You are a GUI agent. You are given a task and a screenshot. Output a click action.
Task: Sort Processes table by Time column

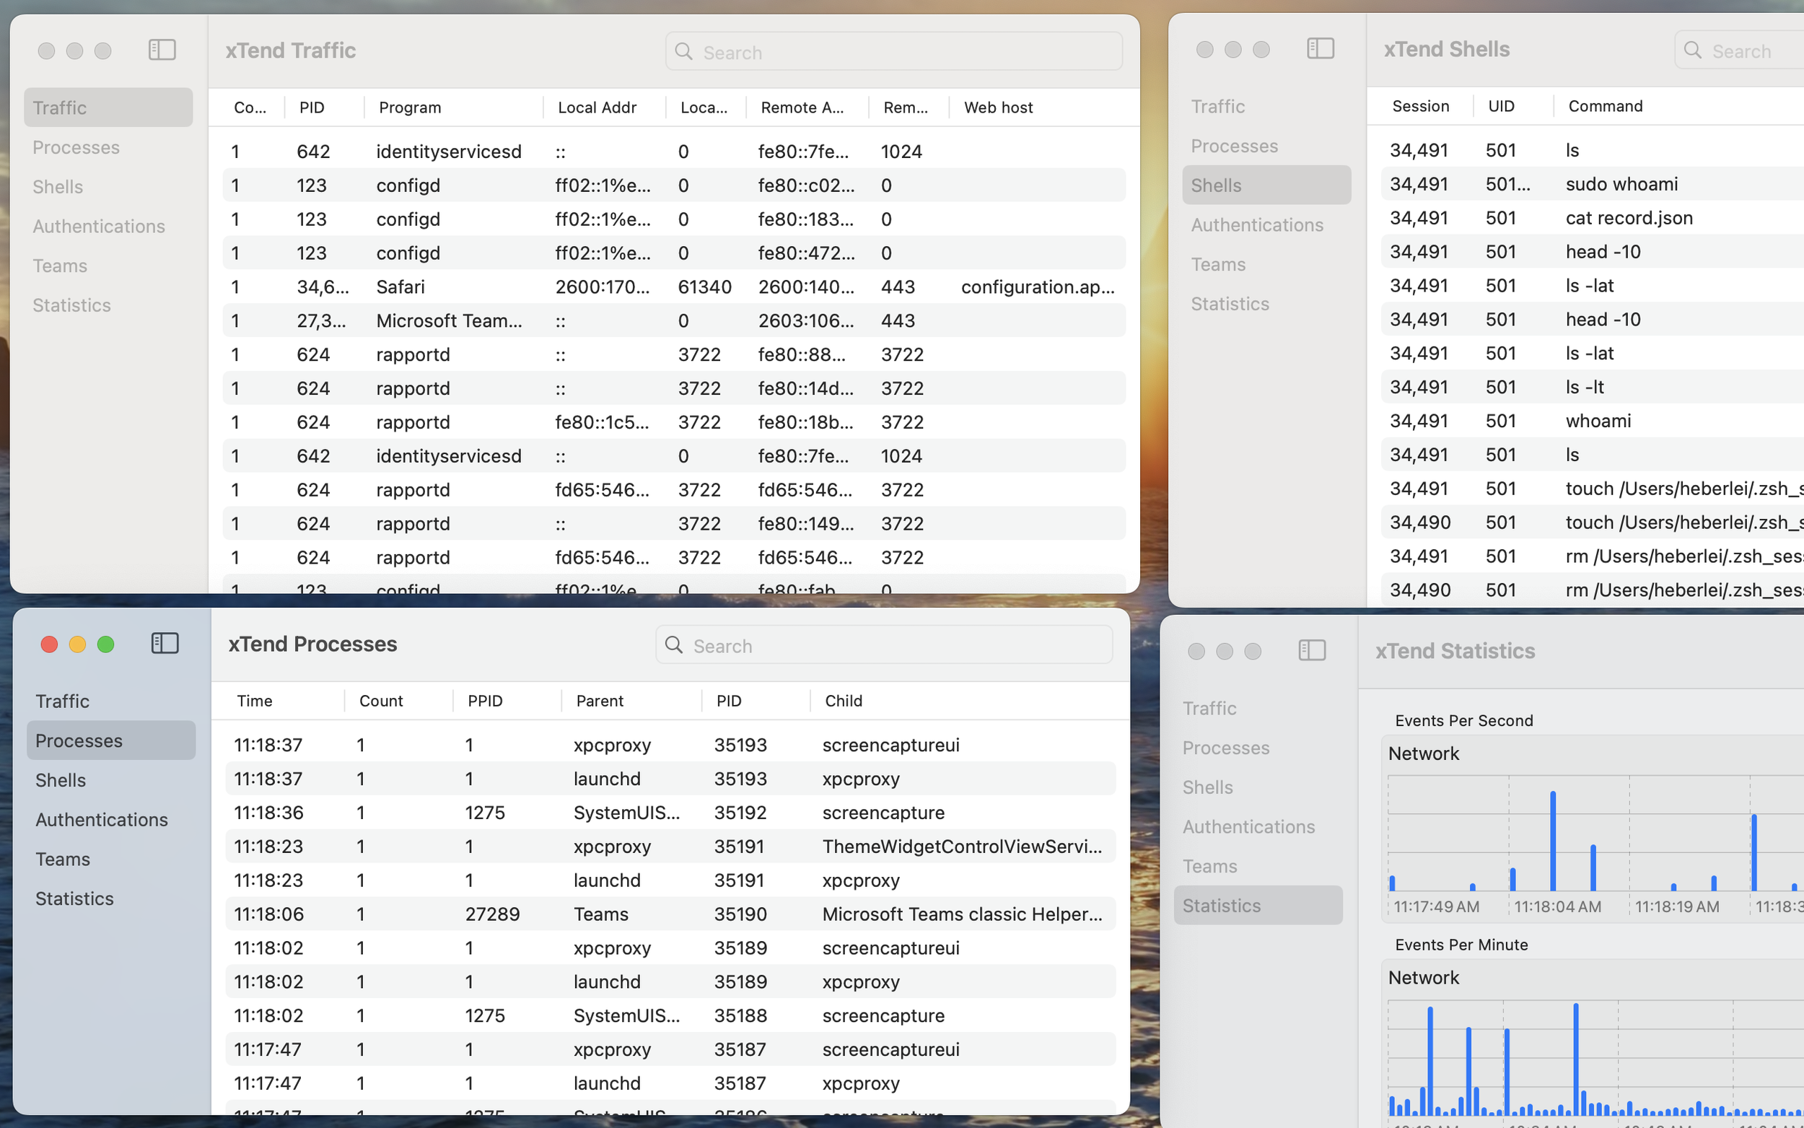tap(254, 701)
